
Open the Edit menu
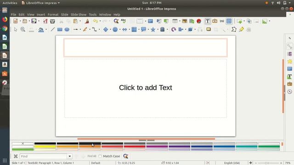pos(22,14)
